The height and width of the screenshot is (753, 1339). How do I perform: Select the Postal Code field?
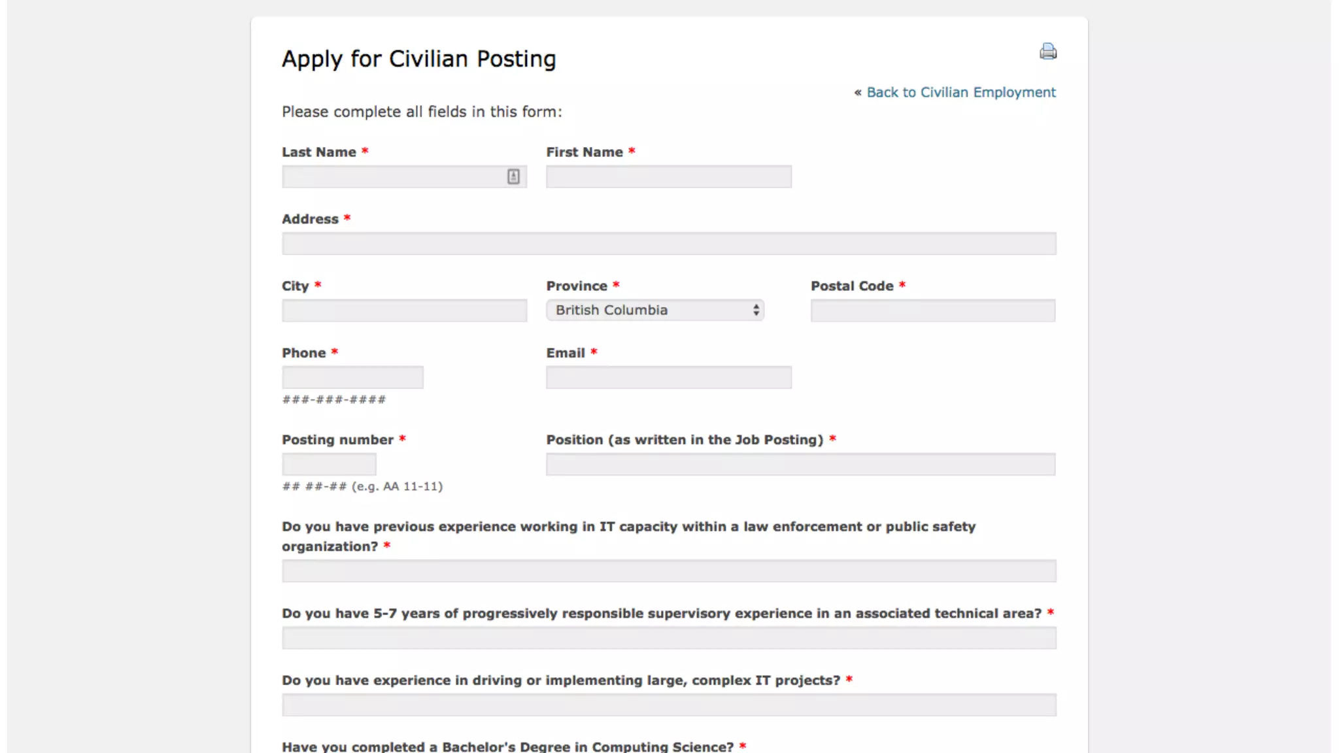point(932,310)
